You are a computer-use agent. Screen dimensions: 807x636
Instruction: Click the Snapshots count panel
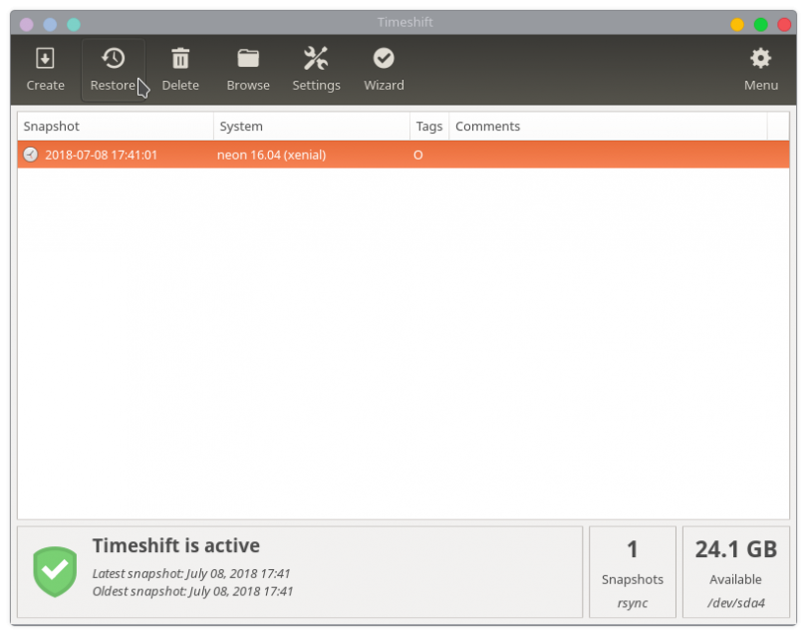point(633,571)
